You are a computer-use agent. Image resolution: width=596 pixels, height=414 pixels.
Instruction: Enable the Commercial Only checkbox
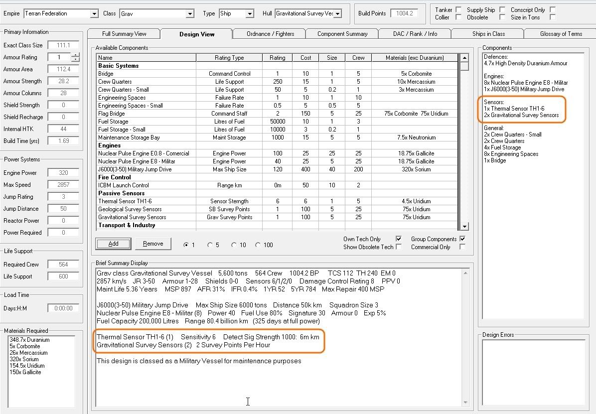[x=462, y=247]
